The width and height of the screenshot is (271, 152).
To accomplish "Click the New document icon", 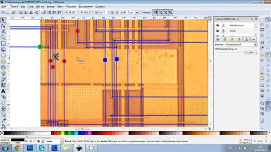I will pos(262,19).
